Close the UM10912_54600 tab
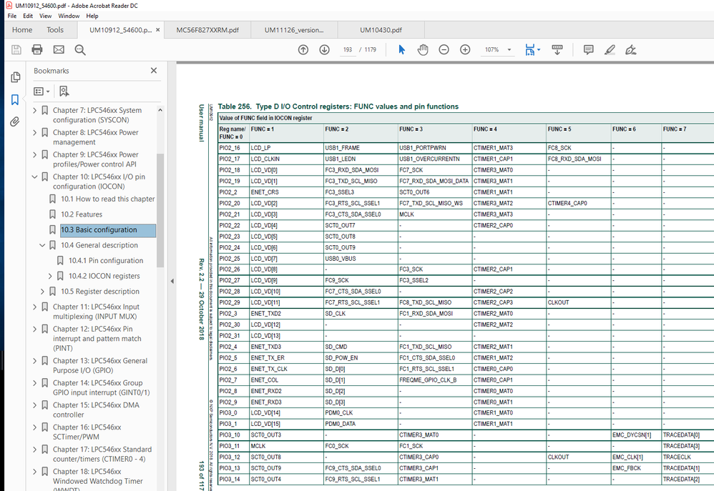 158,30
